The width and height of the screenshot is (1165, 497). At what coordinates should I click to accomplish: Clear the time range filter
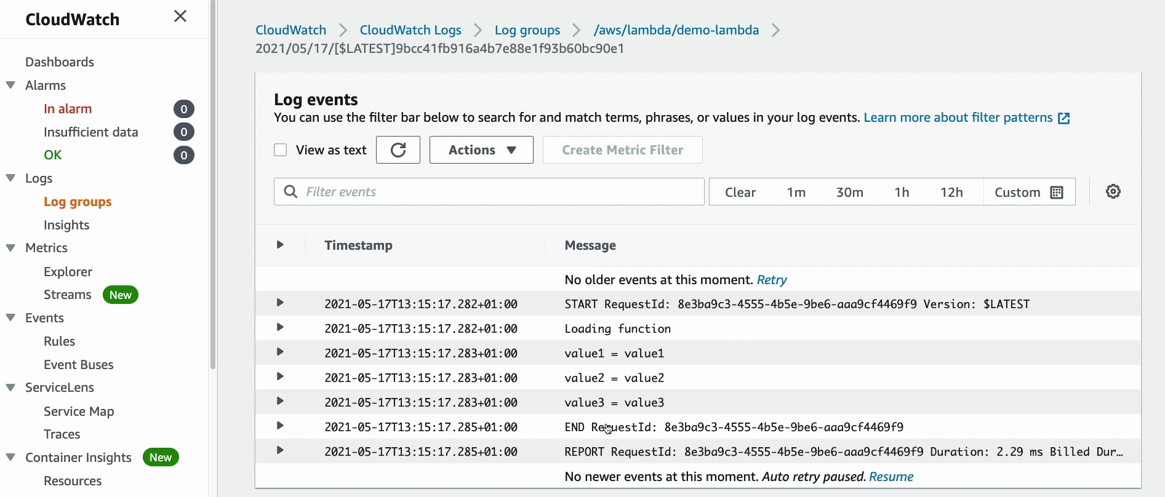click(x=740, y=193)
